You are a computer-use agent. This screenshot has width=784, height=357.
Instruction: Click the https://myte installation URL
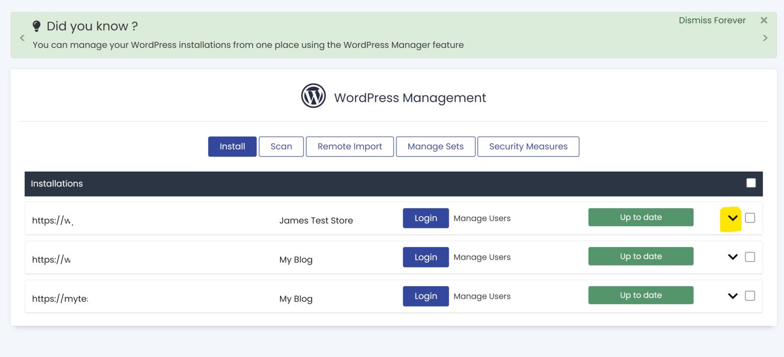pyautogui.click(x=60, y=299)
